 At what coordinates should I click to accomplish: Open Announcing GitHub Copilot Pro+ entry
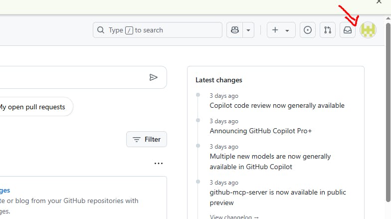pyautogui.click(x=260, y=131)
